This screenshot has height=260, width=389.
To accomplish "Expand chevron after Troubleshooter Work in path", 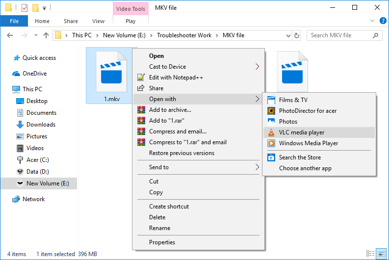I will point(217,35).
